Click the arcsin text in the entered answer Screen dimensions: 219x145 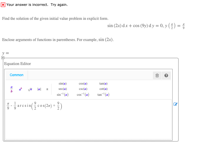(24, 106)
